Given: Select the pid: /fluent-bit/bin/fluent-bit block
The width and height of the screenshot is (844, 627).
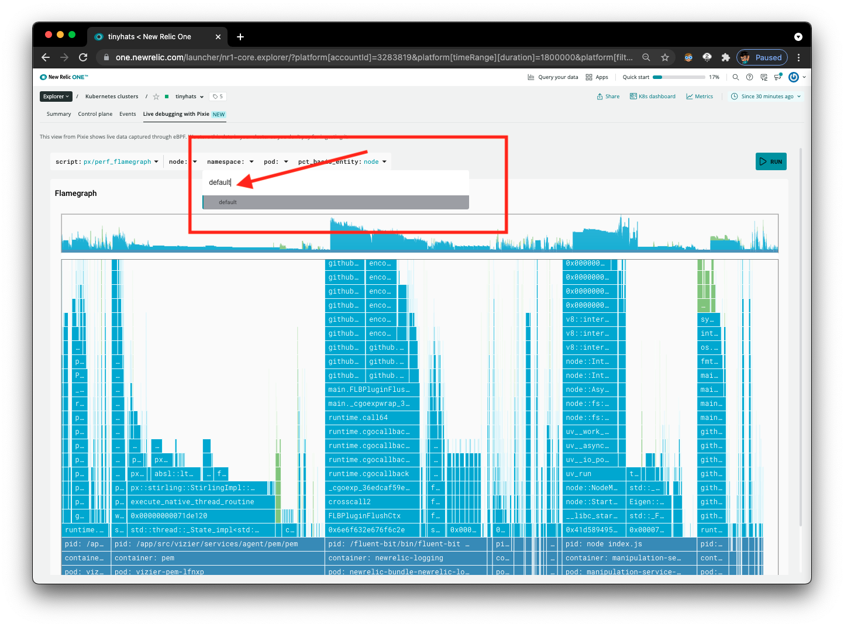Looking at the screenshot, I should click(x=406, y=544).
